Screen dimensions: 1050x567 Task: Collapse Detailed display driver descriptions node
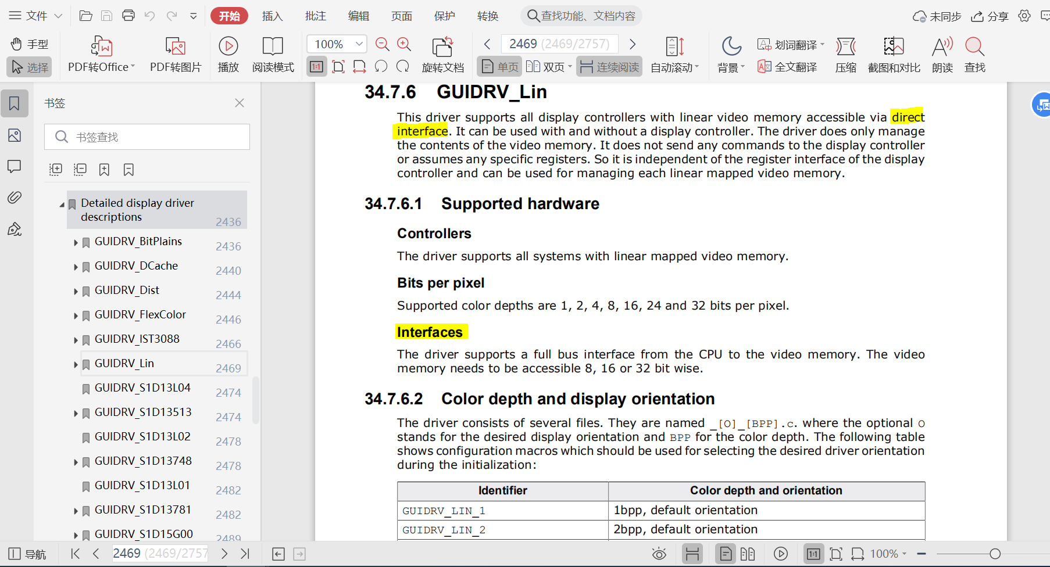pos(62,204)
